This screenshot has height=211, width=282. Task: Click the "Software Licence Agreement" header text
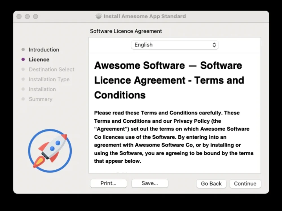pos(126,31)
